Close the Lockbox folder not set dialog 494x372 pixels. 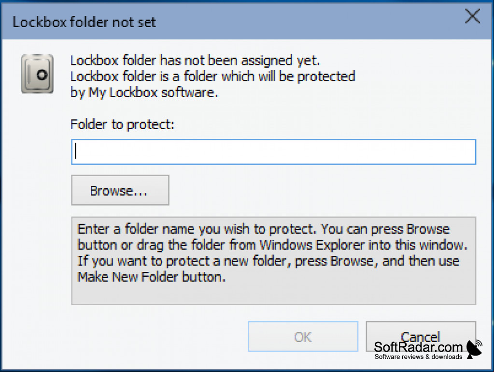(473, 16)
